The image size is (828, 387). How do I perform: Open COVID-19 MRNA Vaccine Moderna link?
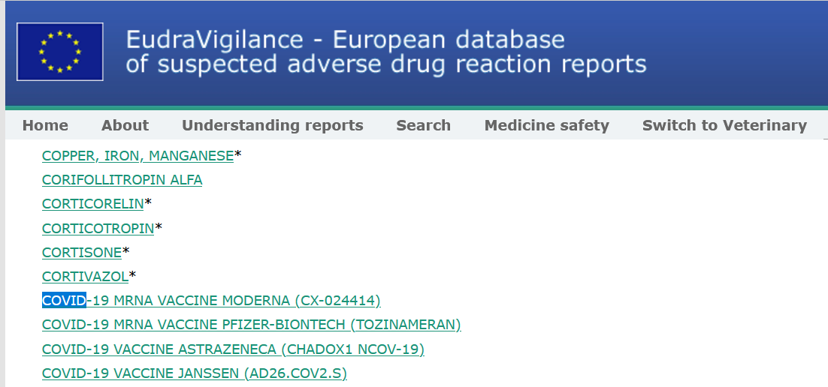211,301
